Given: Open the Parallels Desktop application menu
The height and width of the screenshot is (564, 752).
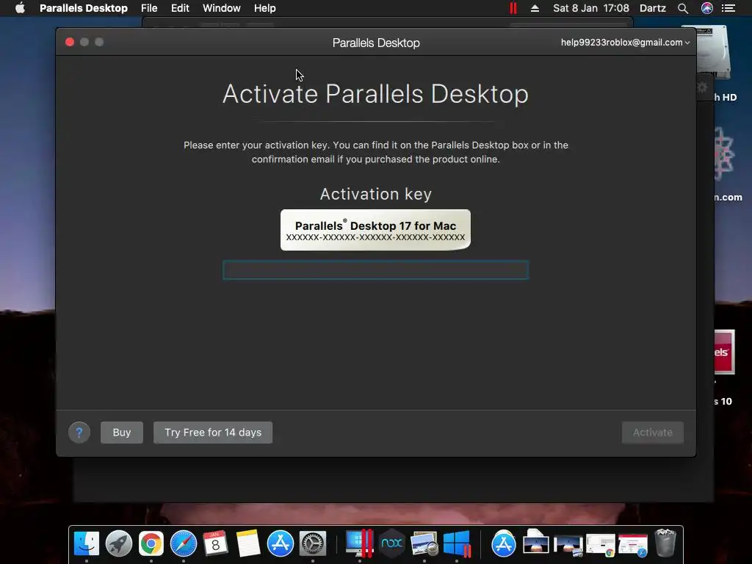Looking at the screenshot, I should (x=84, y=8).
